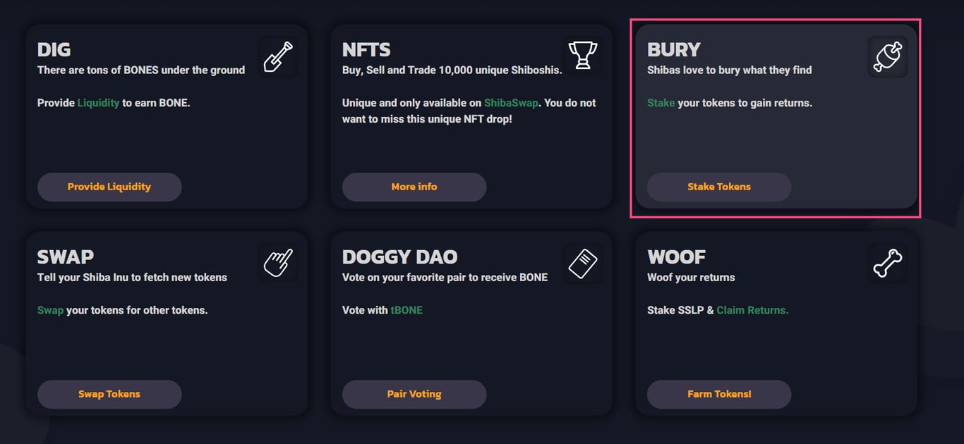The width and height of the screenshot is (964, 444).
Task: Click the Swap Tokens button
Action: coord(109,394)
